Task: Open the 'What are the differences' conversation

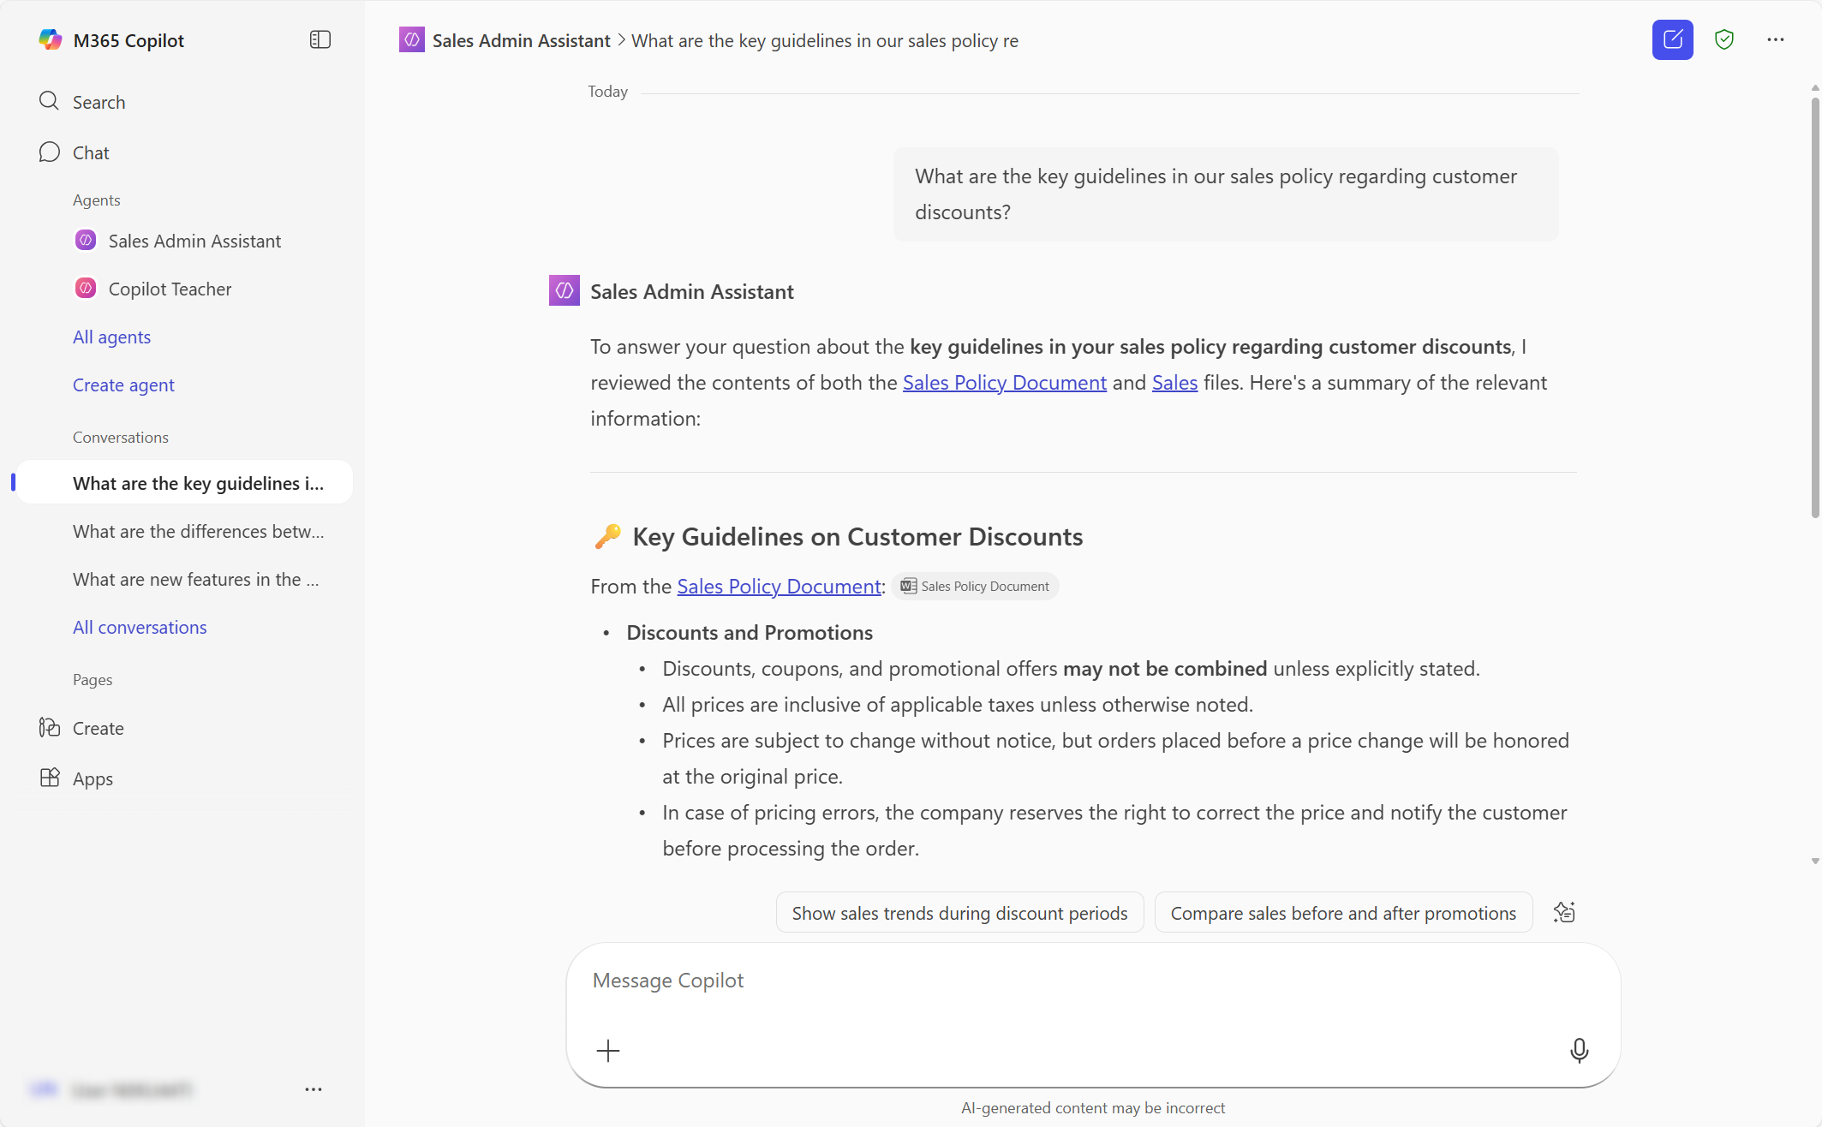Action: (198, 531)
